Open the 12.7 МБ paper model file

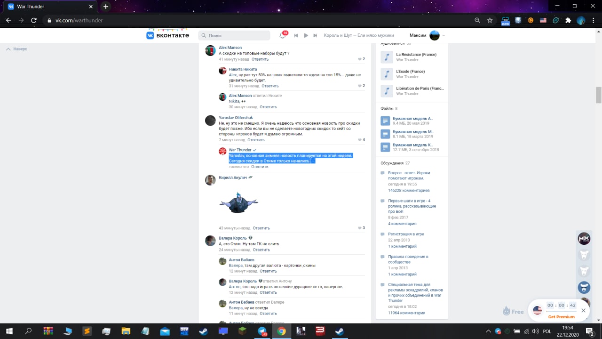click(412, 145)
